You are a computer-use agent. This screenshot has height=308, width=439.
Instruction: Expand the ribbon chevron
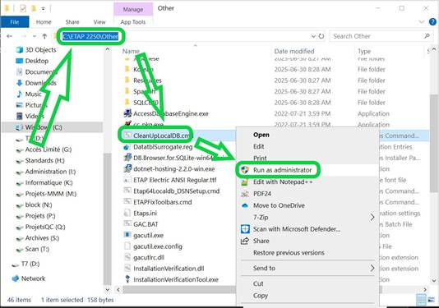pos(422,22)
